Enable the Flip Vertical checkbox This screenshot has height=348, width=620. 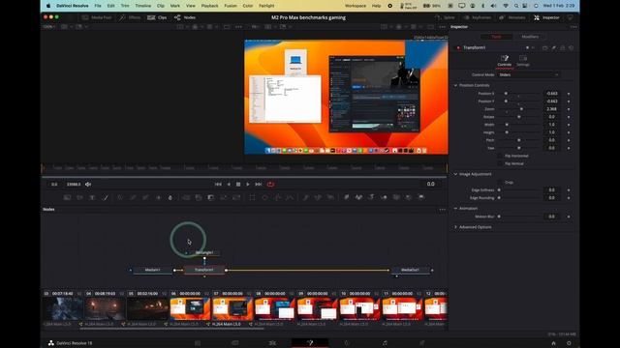(500, 163)
